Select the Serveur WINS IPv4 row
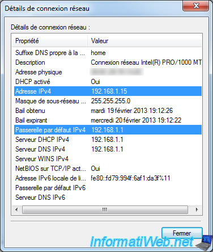This screenshot has width=213, height=252. click(108, 159)
